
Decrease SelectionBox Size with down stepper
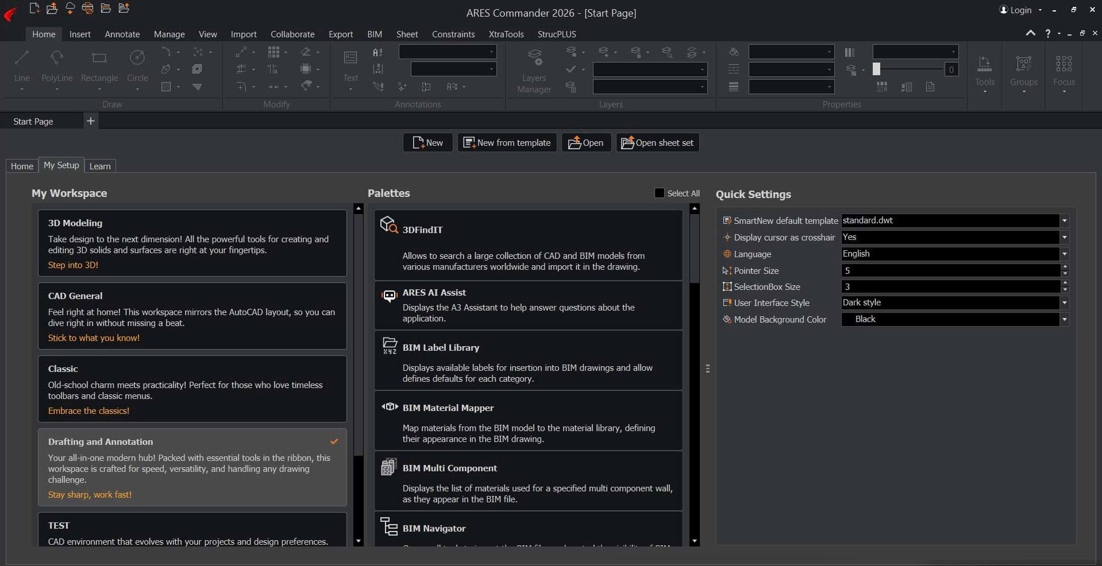[x=1065, y=290]
